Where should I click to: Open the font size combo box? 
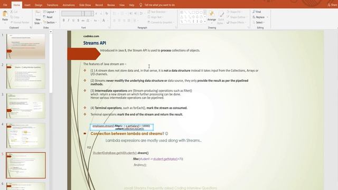pyautogui.click(x=89, y=13)
